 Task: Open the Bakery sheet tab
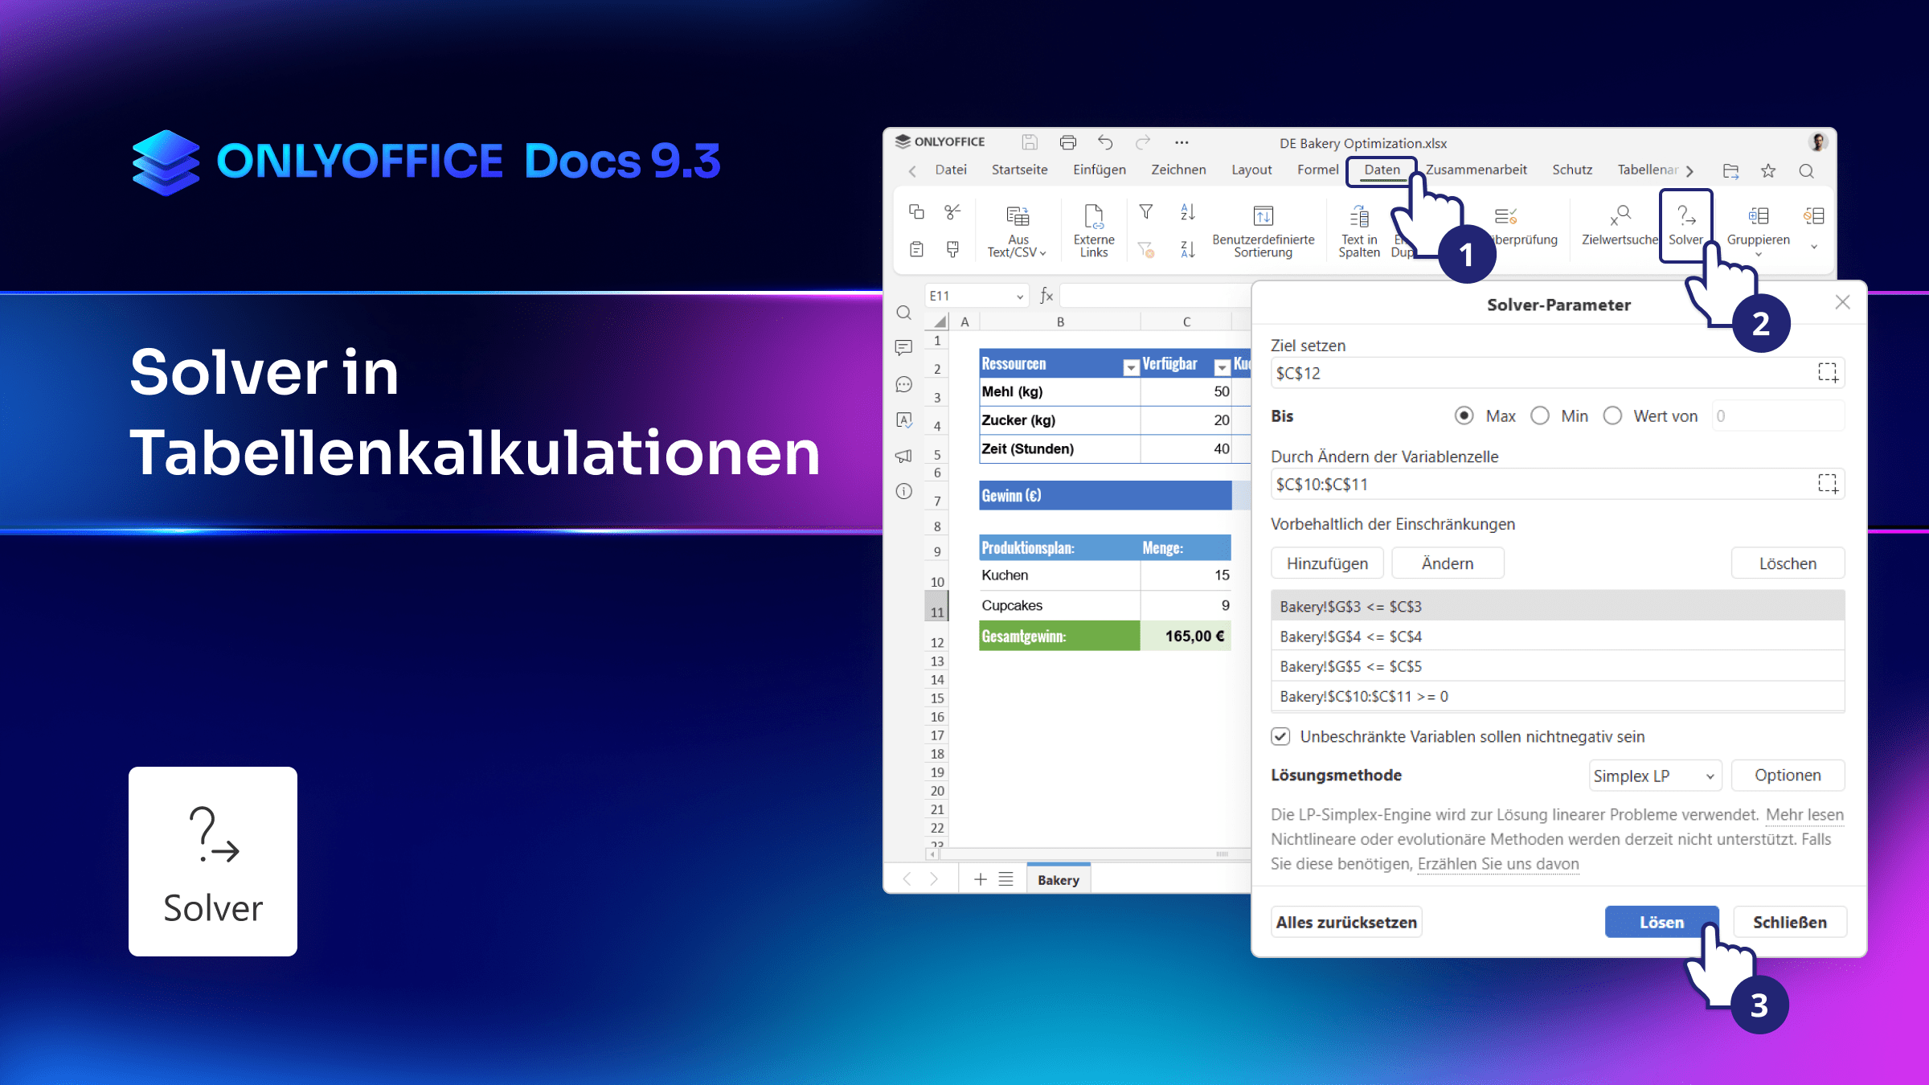(1058, 880)
